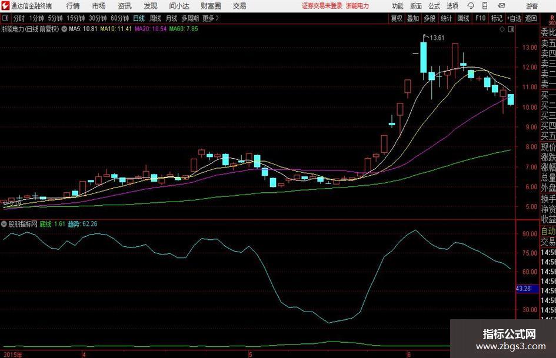The width and height of the screenshot is (556, 358).
Task: Click the 叠加 overlay button
Action: tap(413, 18)
